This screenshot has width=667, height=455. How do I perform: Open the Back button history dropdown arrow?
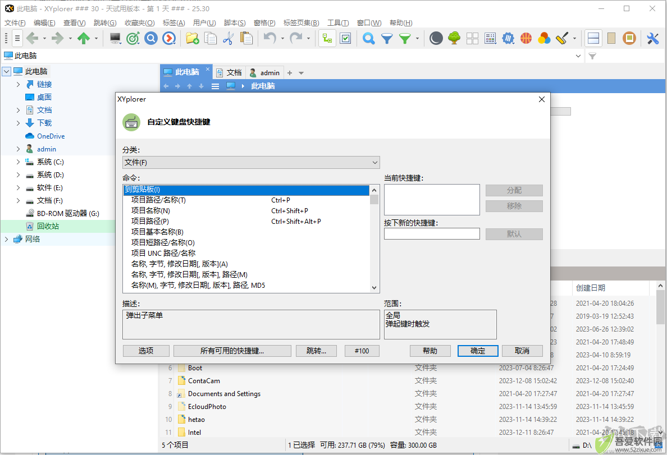44,39
